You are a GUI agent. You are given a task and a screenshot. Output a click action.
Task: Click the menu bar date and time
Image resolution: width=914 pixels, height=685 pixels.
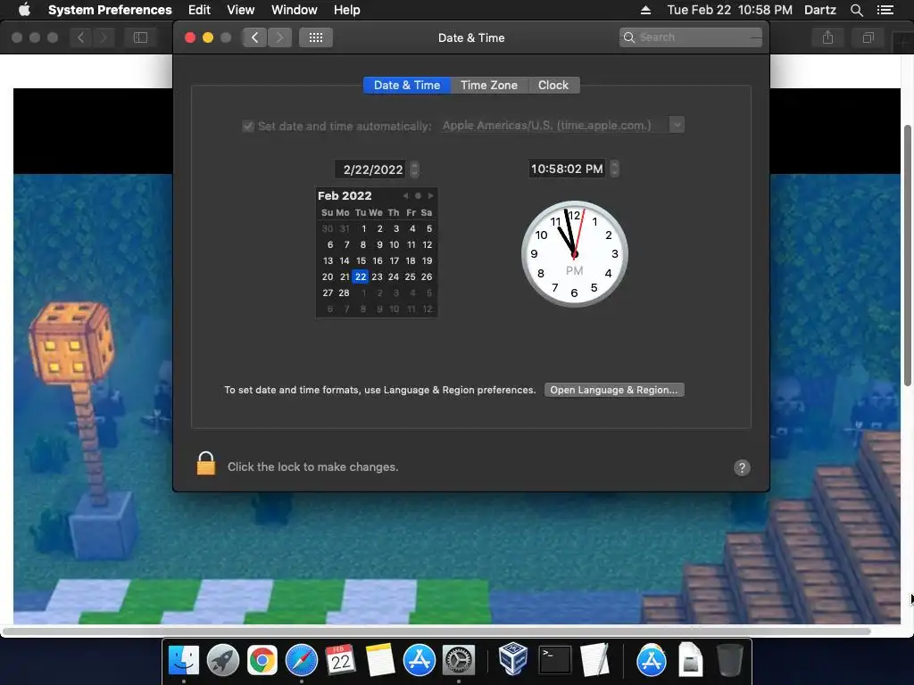point(729,10)
